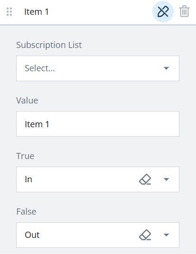Click the drag handle beside Item 1

(x=9, y=12)
